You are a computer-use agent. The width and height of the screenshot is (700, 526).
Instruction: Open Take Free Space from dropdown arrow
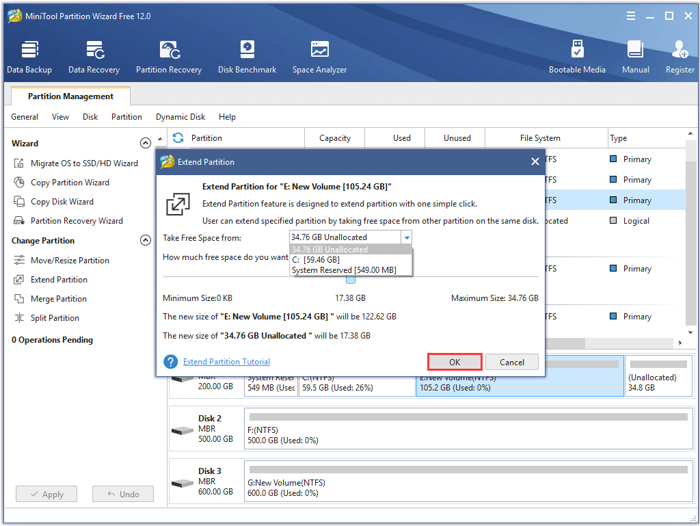407,237
